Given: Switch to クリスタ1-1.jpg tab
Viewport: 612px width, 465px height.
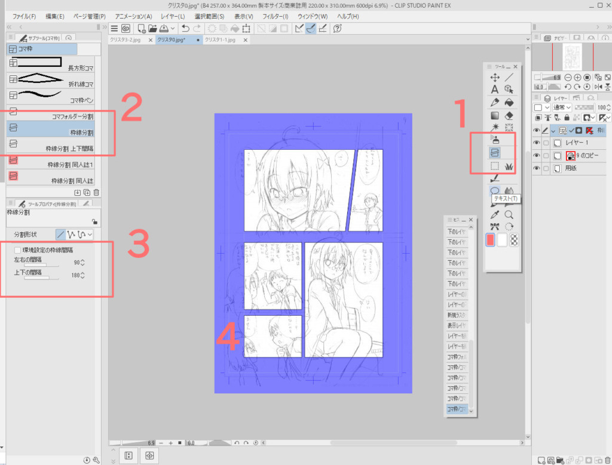Looking at the screenshot, I should pos(220,40).
